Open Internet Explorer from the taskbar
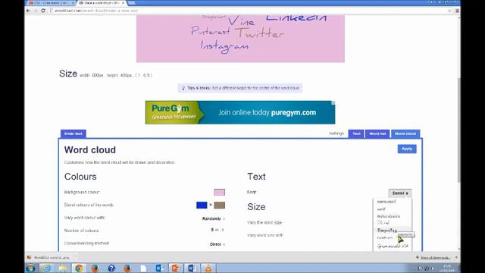This screenshot has height=273, width=485. [47, 268]
